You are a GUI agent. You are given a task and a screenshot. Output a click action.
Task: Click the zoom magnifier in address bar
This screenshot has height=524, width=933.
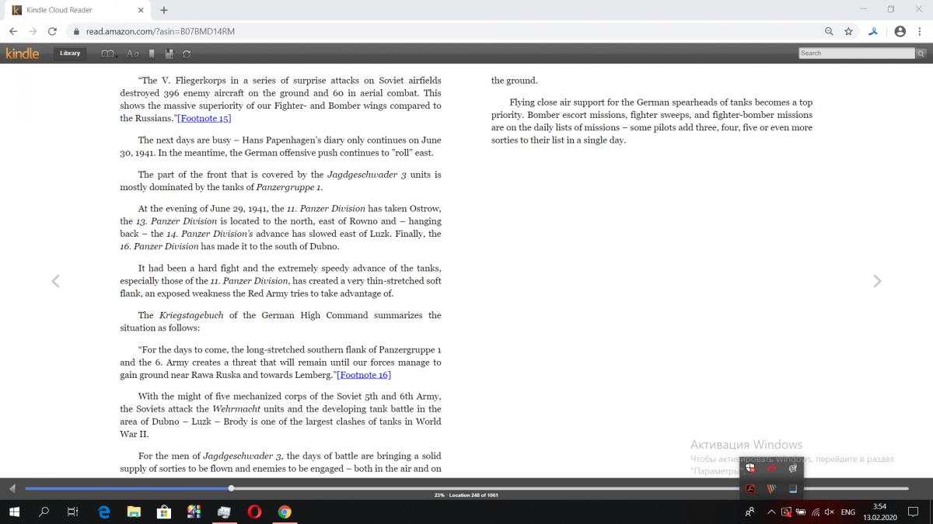point(830,32)
